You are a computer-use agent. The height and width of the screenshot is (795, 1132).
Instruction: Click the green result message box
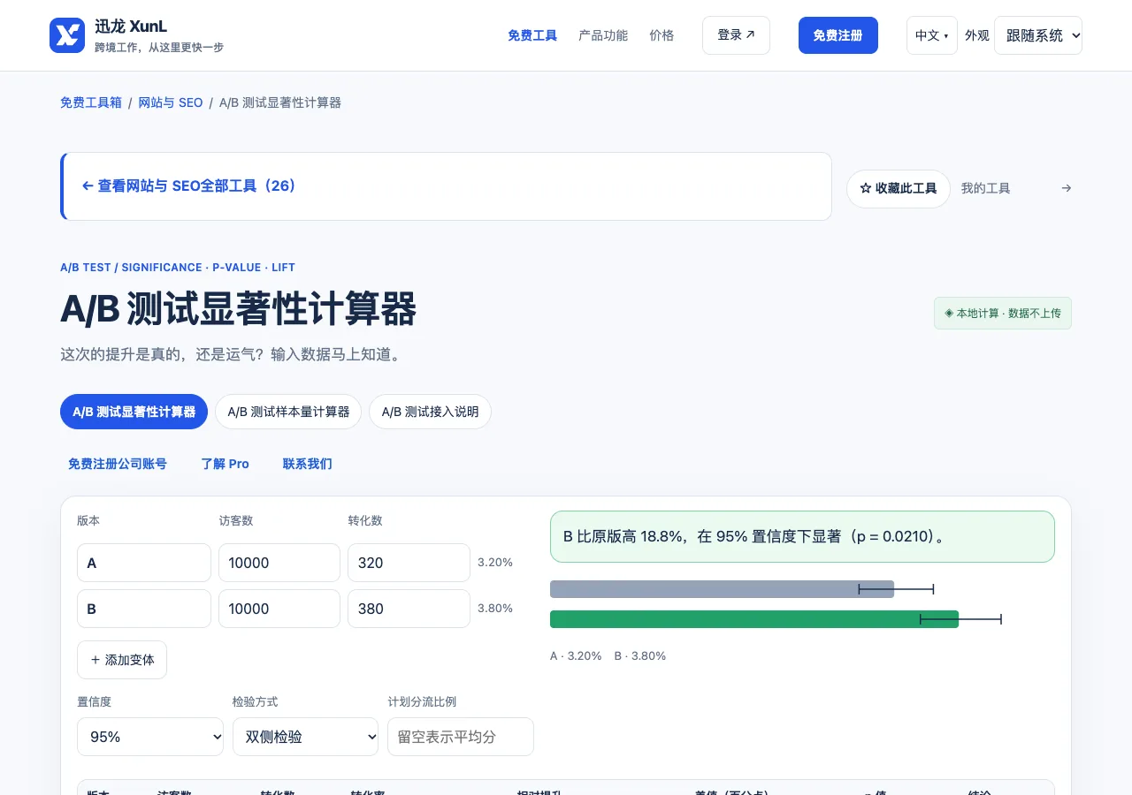point(802,536)
